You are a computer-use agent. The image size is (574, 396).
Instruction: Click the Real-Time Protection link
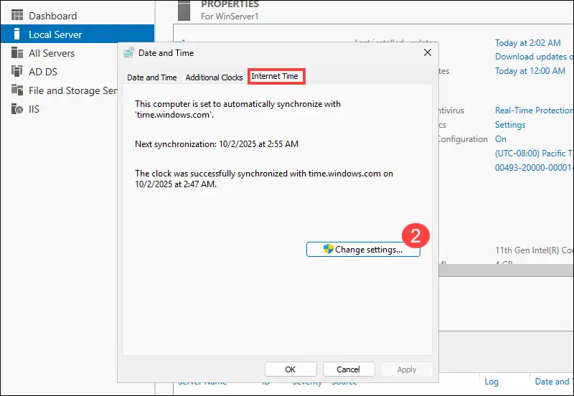(x=534, y=110)
